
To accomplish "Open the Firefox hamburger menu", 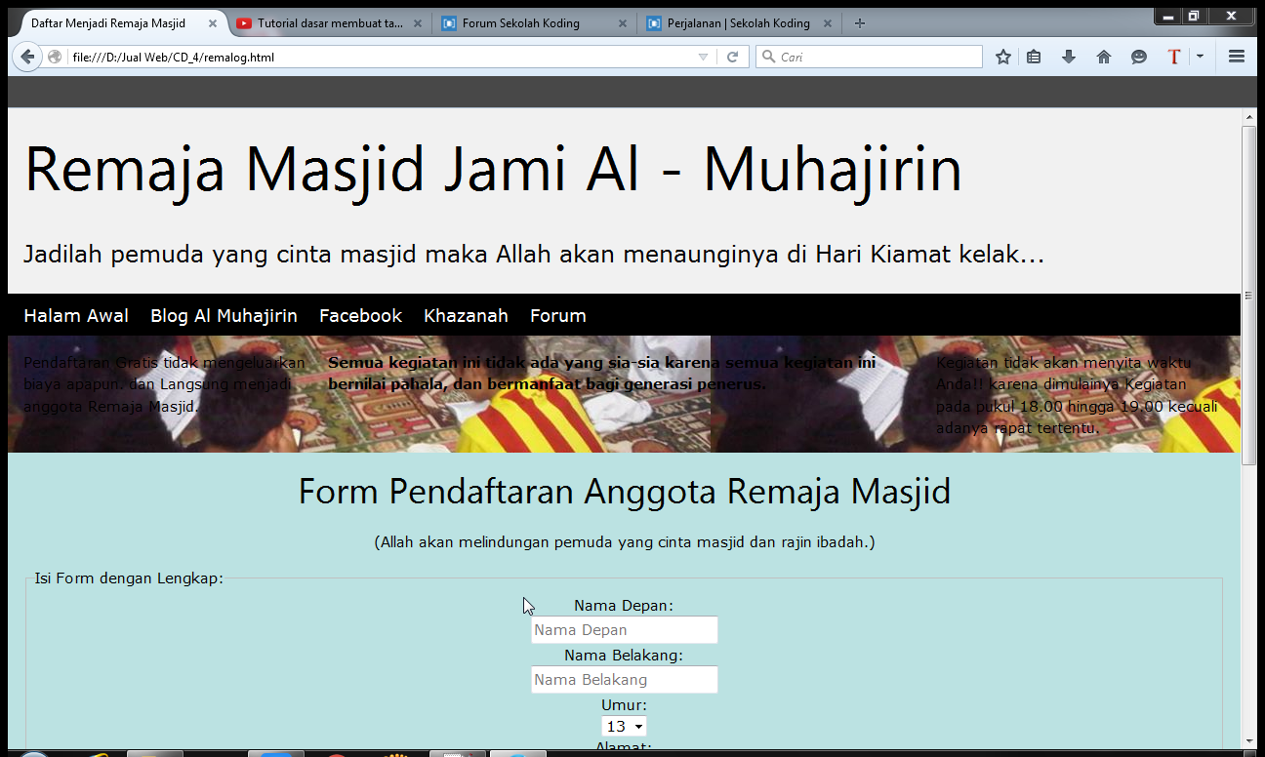I will coord(1237,57).
